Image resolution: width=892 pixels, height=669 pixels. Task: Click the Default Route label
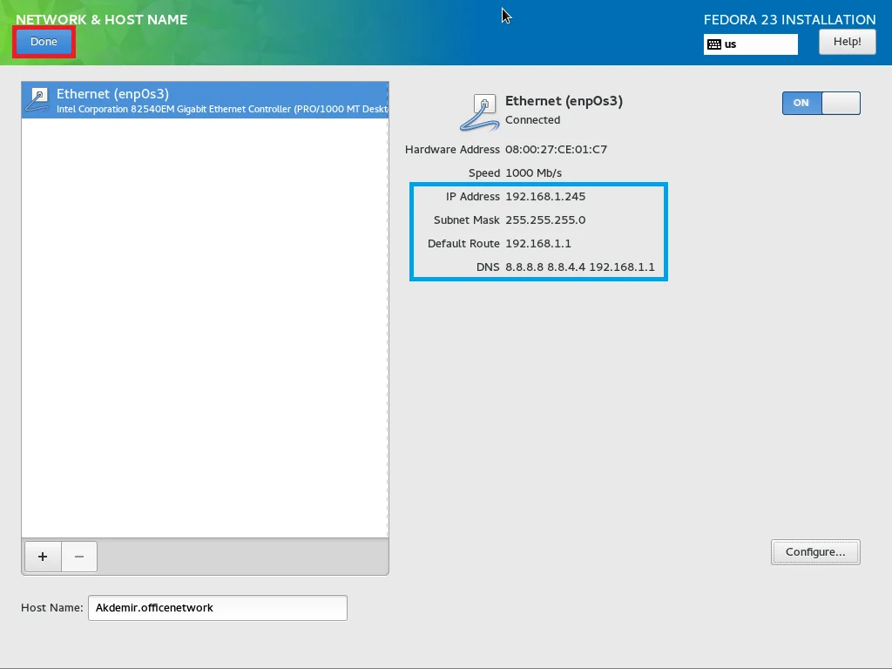click(x=463, y=244)
